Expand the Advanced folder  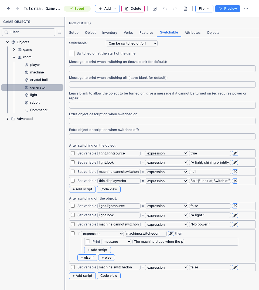pos(8,119)
